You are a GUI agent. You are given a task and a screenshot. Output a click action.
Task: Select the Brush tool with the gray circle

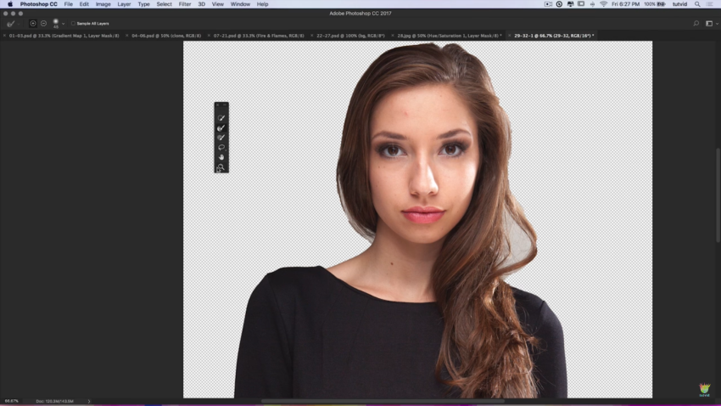tap(221, 138)
